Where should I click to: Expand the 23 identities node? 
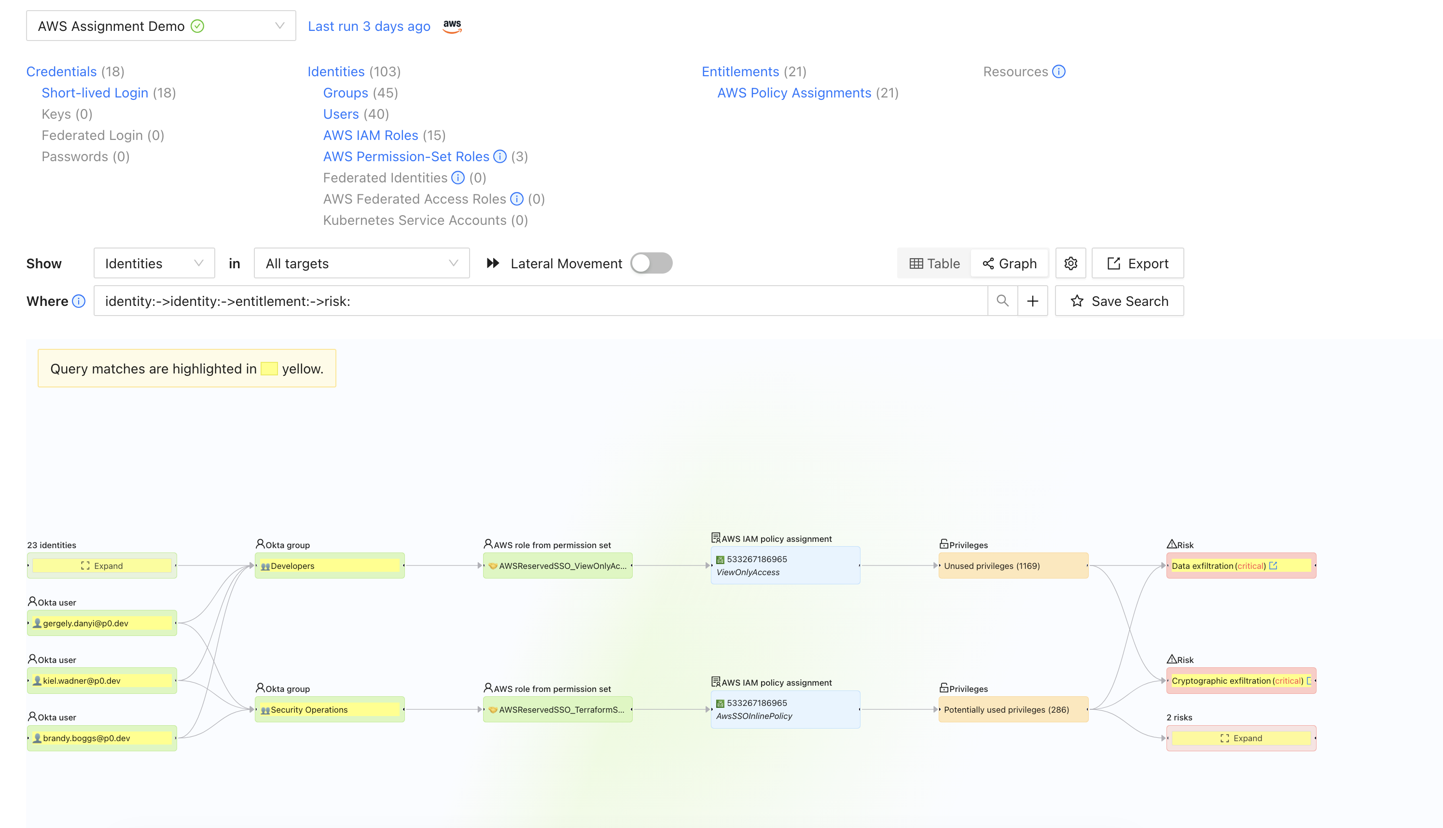point(102,566)
